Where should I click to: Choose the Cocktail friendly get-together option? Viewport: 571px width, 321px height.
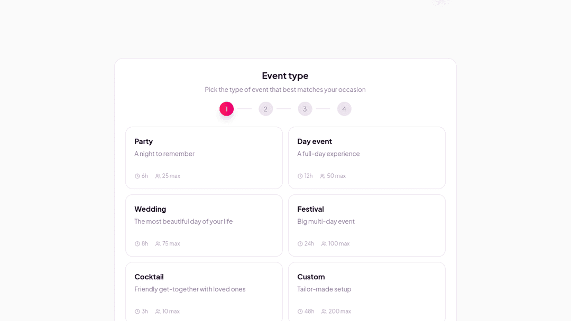[204, 291]
